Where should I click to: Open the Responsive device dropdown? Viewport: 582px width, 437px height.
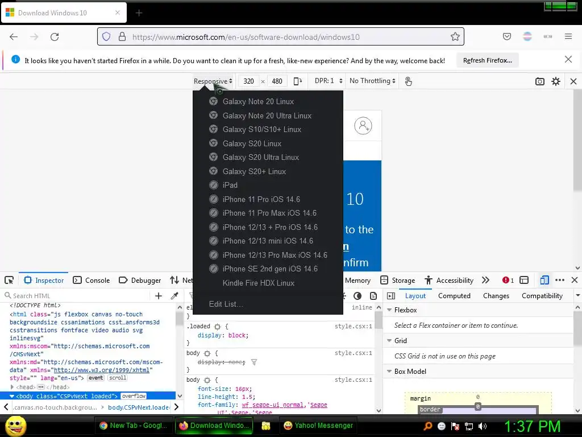click(x=213, y=81)
